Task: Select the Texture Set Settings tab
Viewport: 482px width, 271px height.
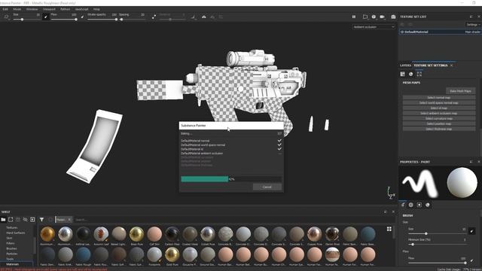Action: point(430,65)
